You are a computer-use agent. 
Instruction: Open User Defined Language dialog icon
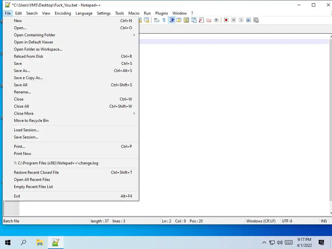point(179,20)
